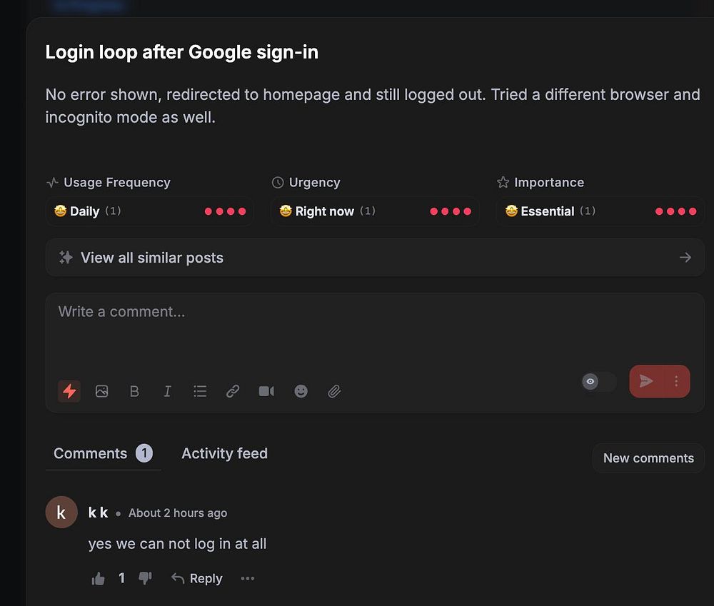714x606 pixels.
Task: Select the Comments tab
Action: coord(91,453)
